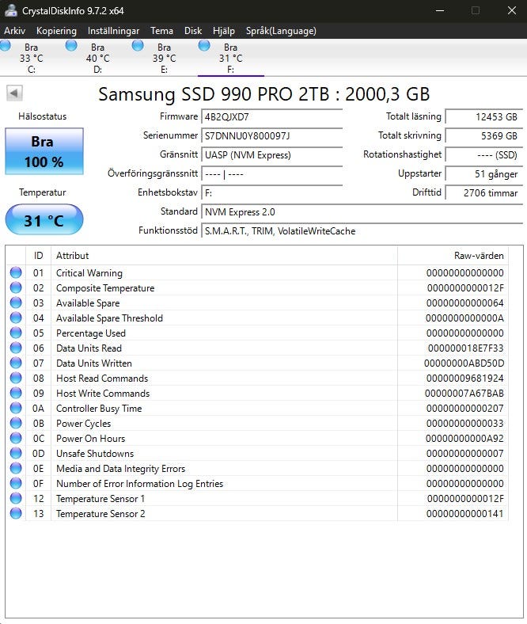Click the Rotationshastighet value ---- (SSD)
Viewport: 527px width, 624px height.
click(483, 154)
